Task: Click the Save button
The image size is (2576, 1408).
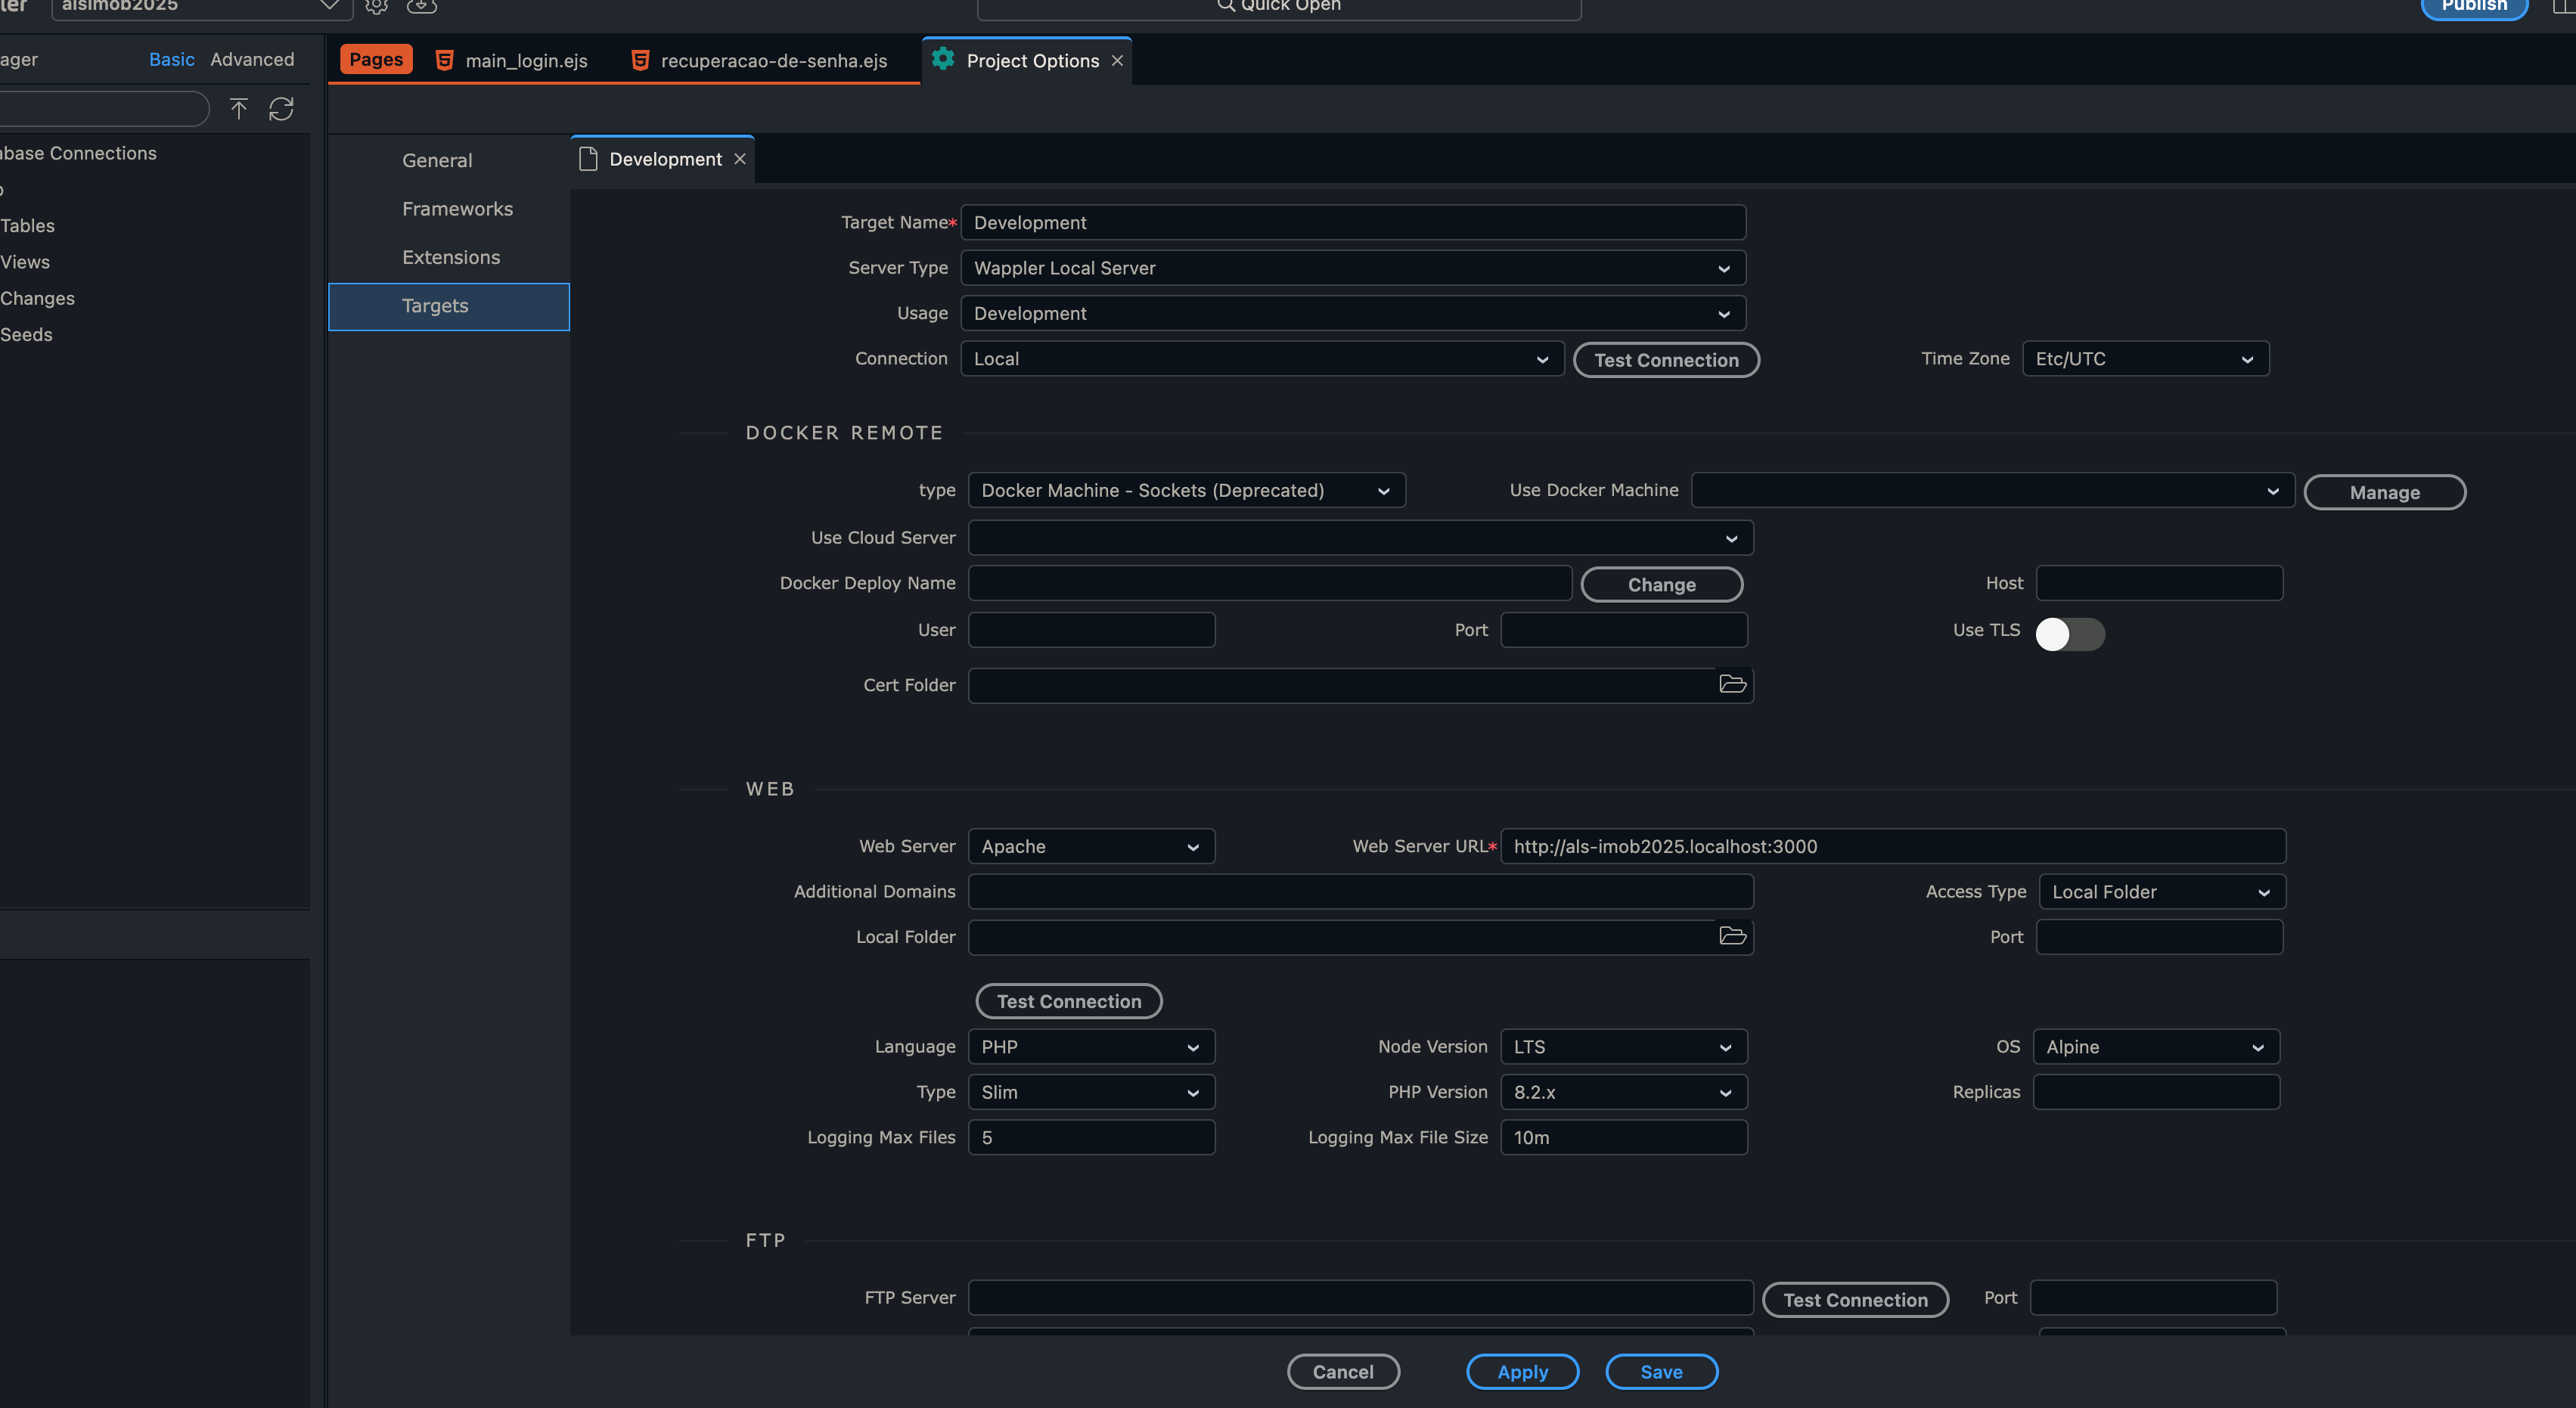Action: (1660, 1372)
